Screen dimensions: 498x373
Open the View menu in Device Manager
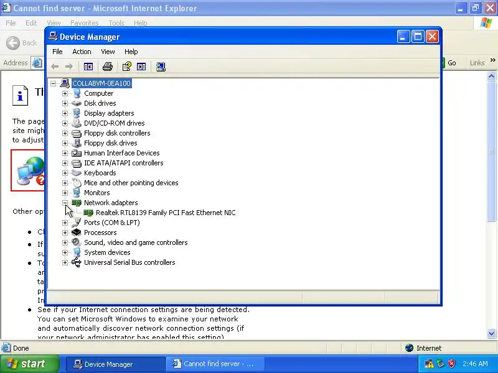[108, 52]
